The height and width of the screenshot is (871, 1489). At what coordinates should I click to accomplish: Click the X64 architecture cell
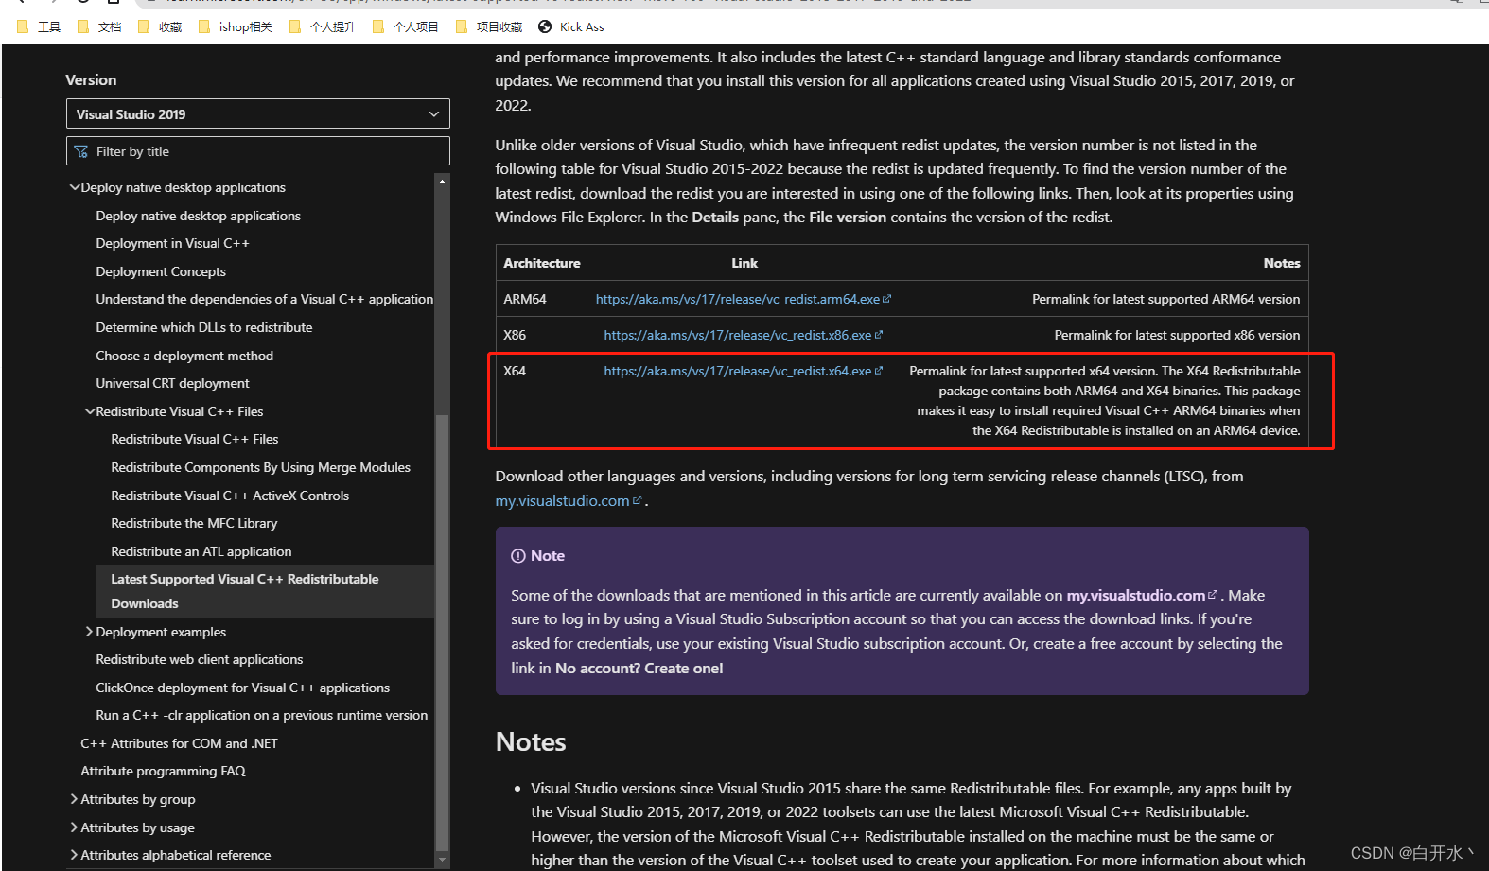[515, 371]
